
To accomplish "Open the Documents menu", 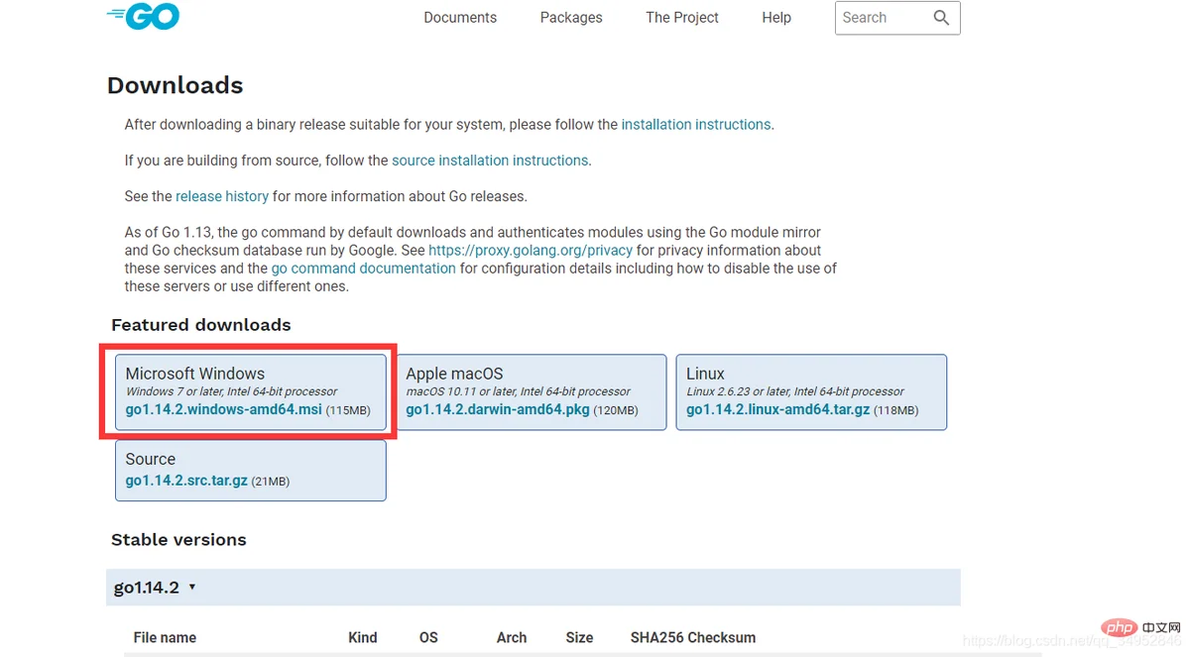I will pyautogui.click(x=460, y=18).
